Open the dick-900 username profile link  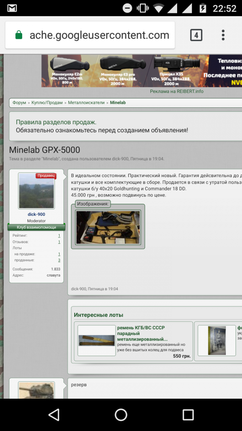point(37,214)
